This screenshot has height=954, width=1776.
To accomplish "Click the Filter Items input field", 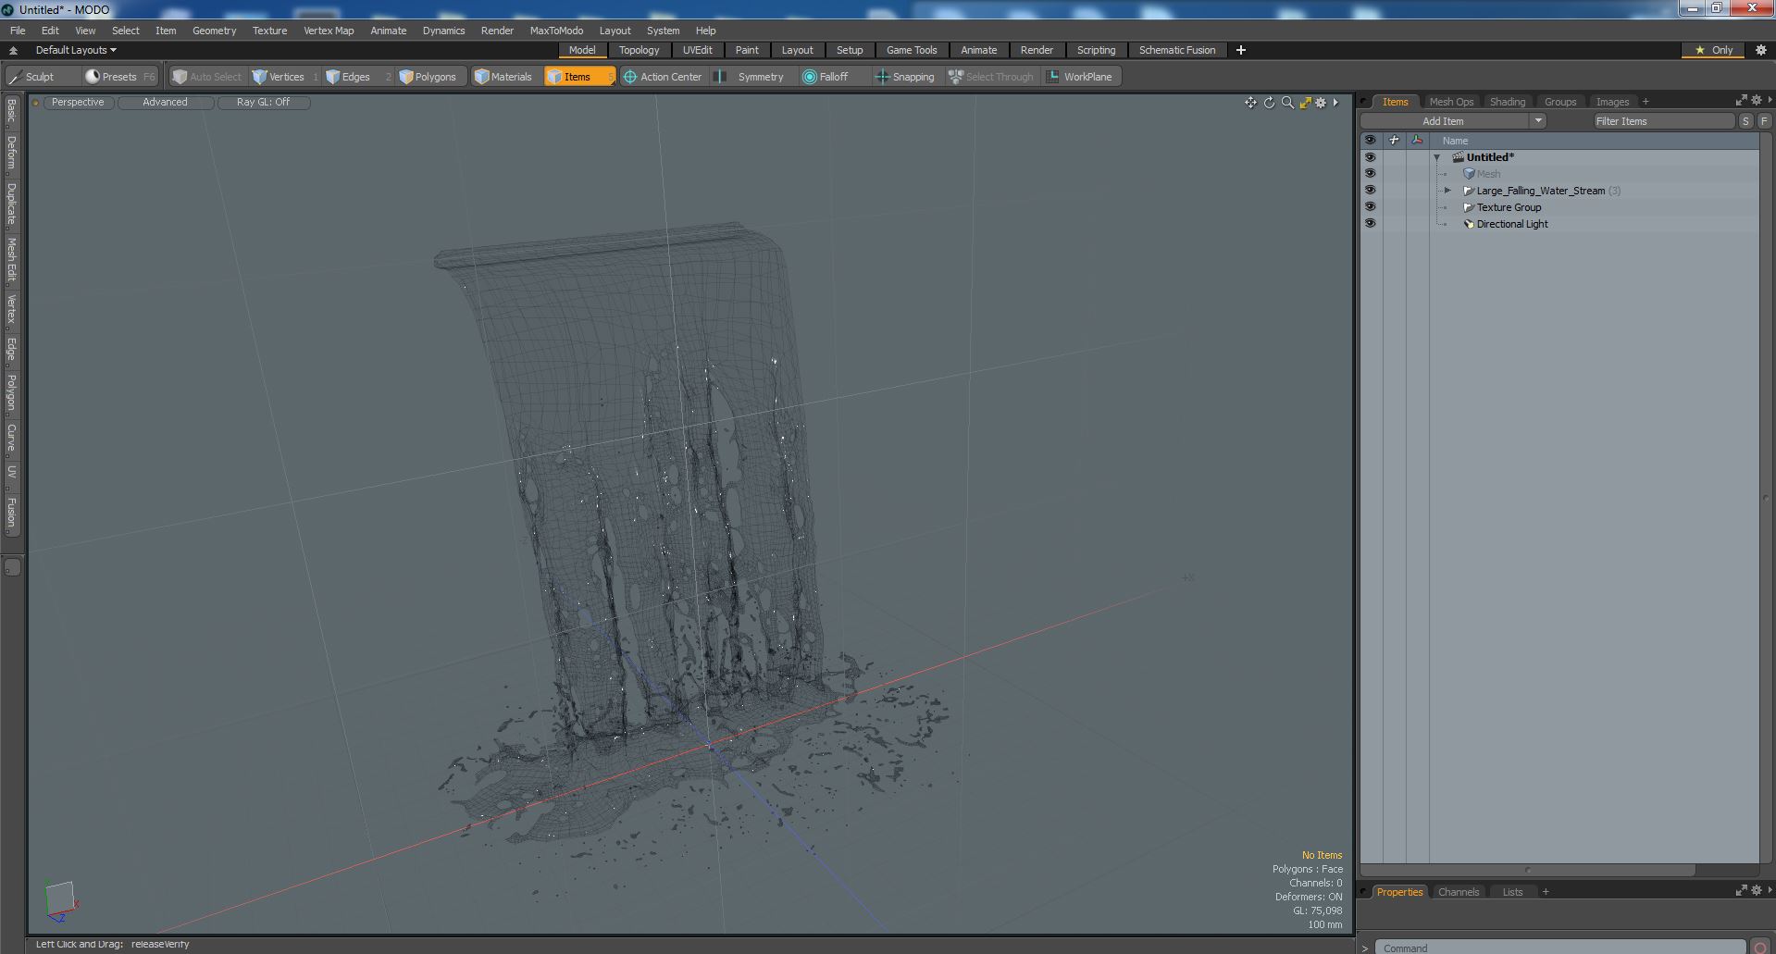I will pos(1663,121).
